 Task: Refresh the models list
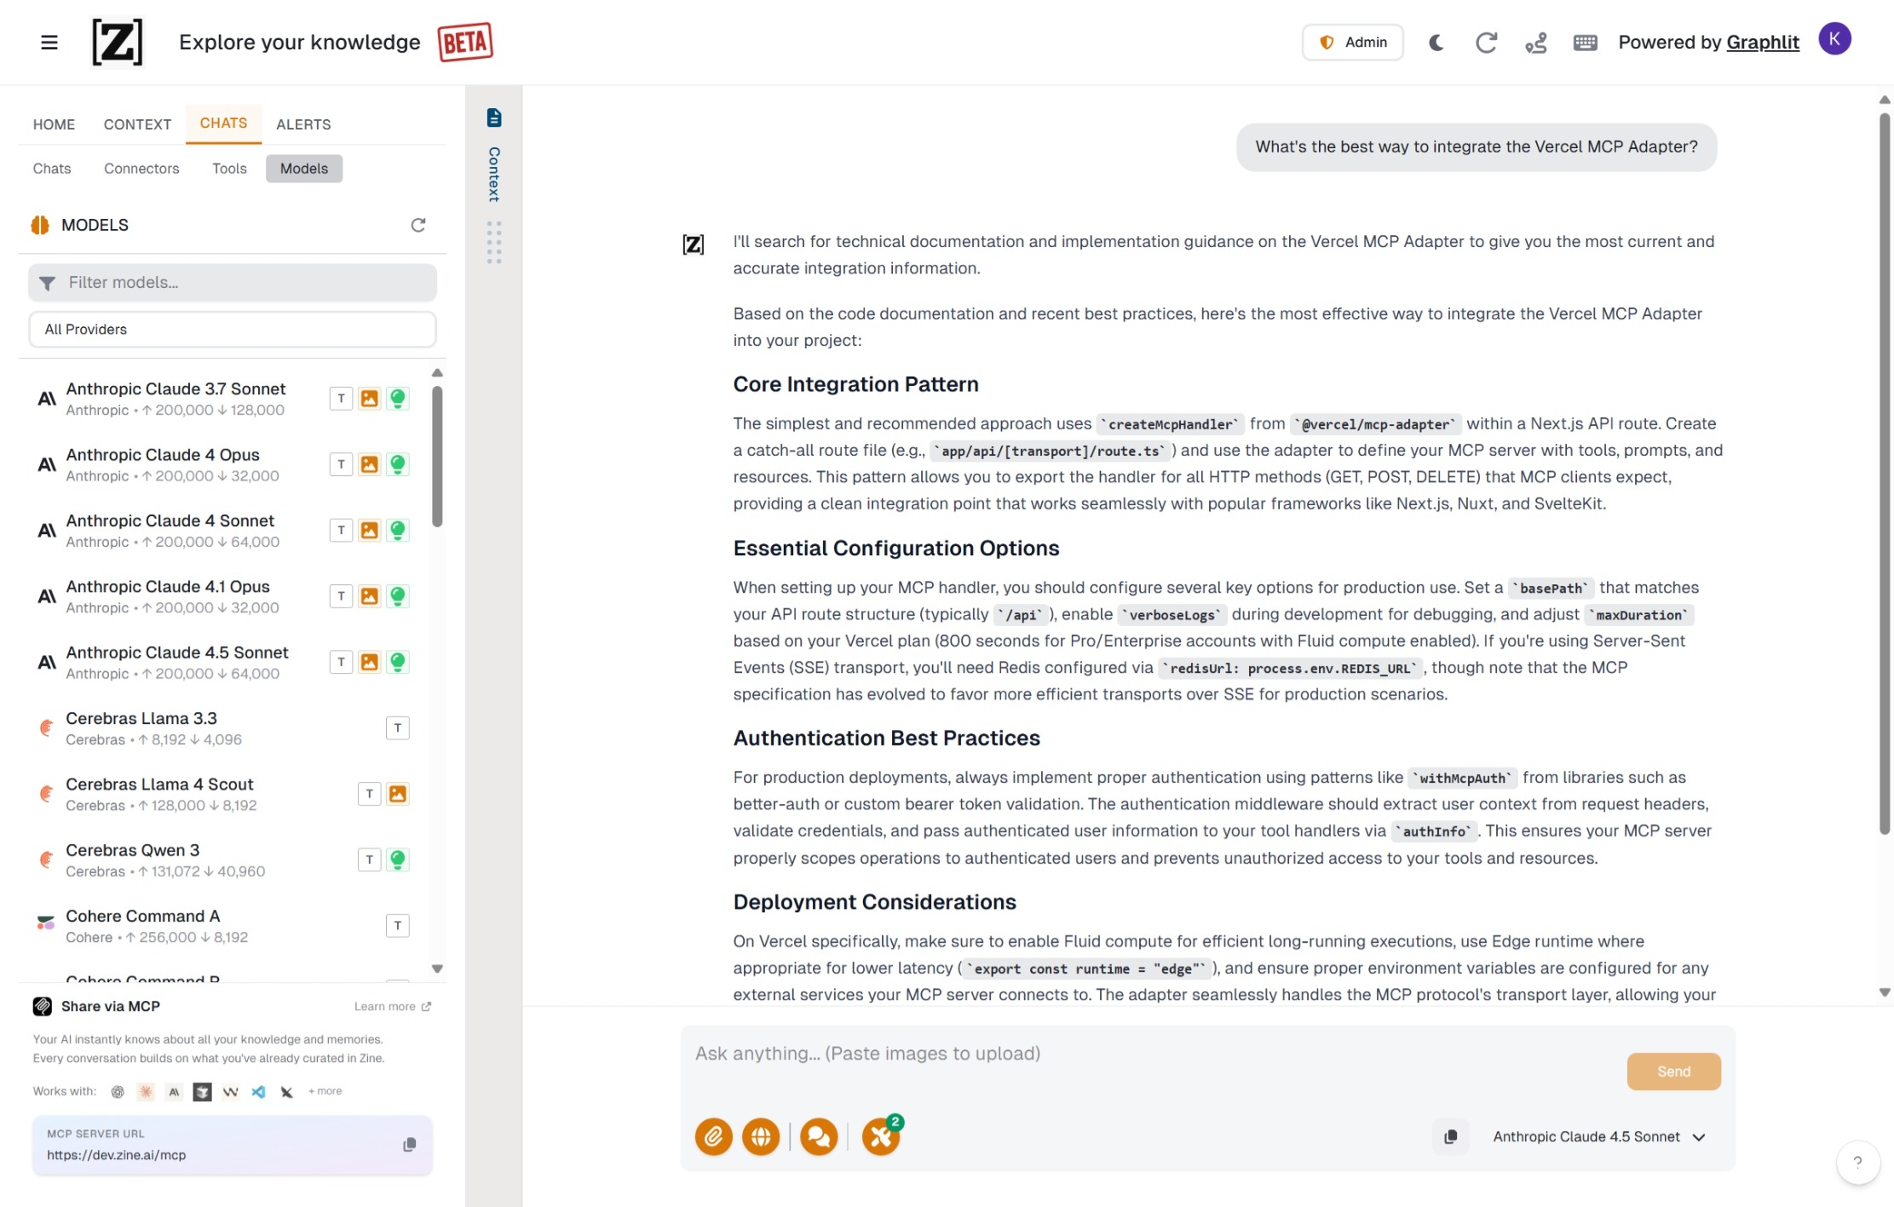pos(417,225)
